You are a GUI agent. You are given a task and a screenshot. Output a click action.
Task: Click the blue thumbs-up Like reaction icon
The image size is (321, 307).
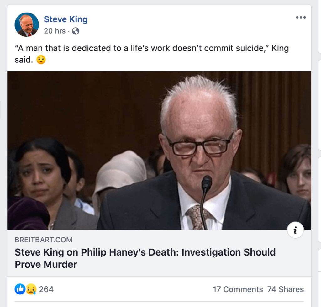point(20,289)
